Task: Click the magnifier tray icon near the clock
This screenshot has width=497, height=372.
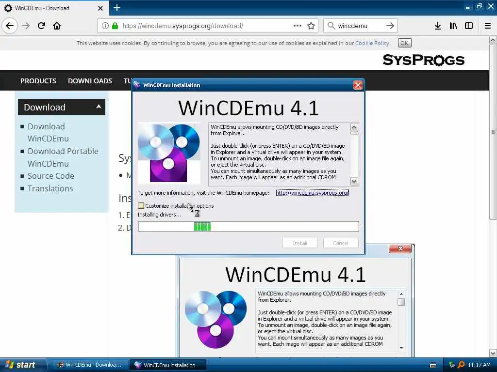Action: pyautogui.click(x=461, y=365)
